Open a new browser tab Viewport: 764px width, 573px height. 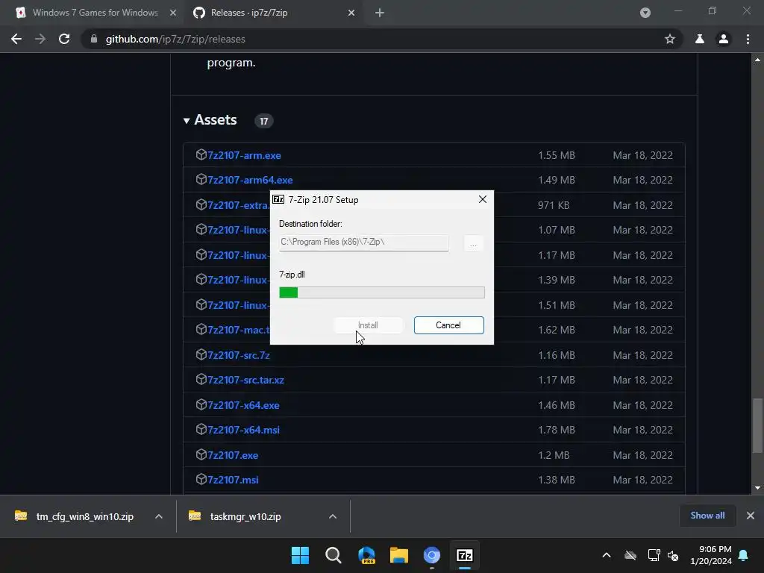[380, 13]
